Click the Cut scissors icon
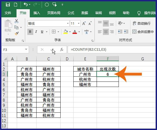 point(17,21)
